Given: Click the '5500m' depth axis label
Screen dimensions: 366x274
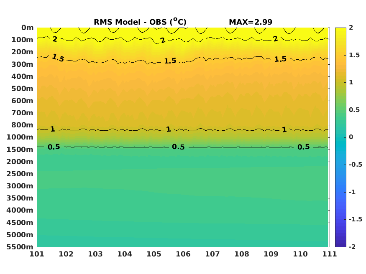Looking at the screenshot, I should tap(20, 247).
